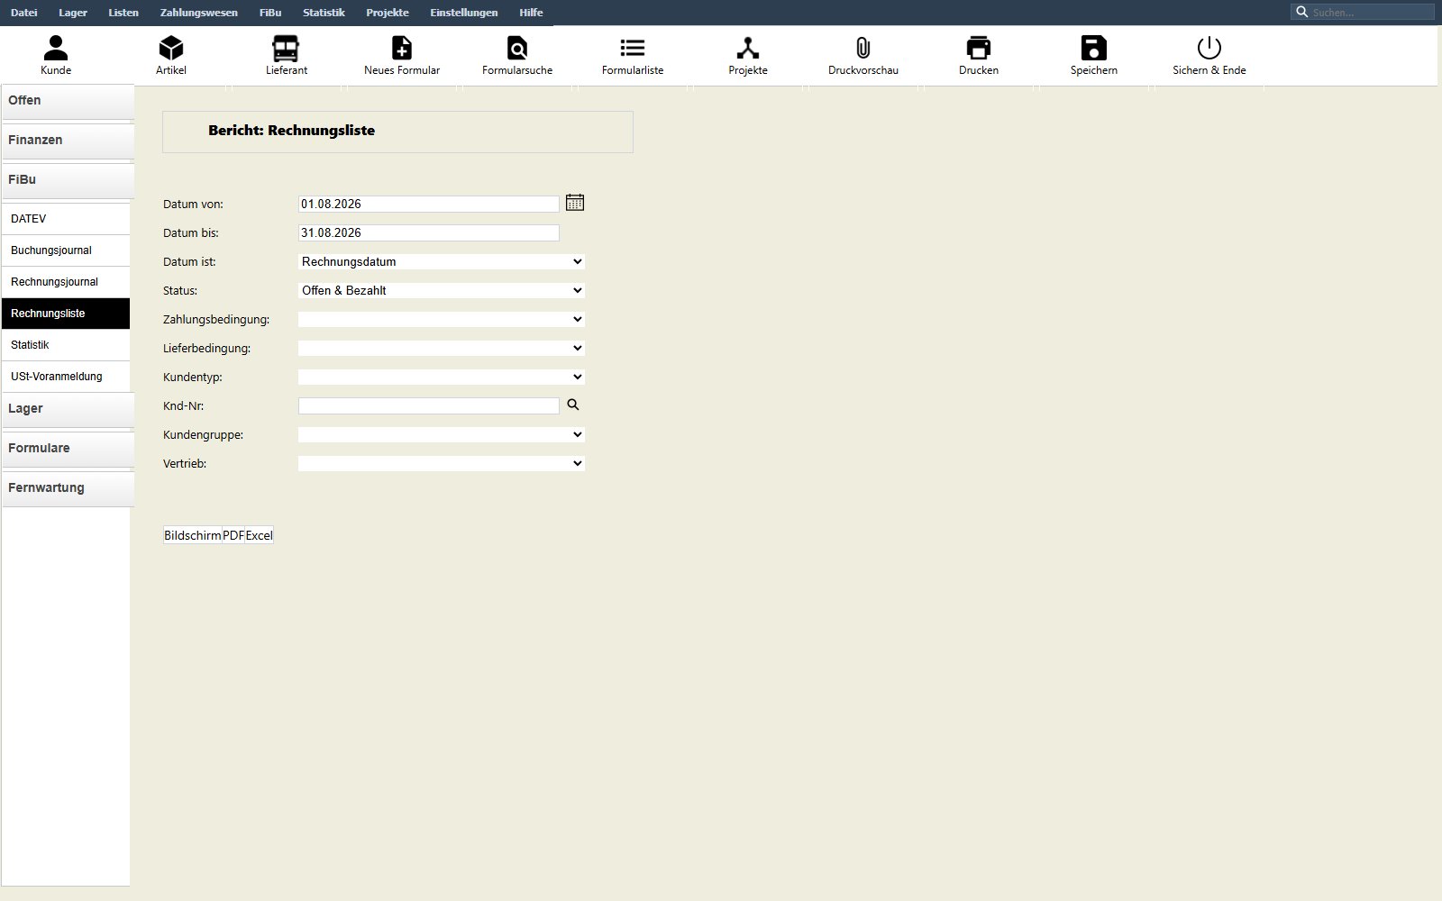Expand the Status dropdown
1442x901 pixels.
[442, 290]
